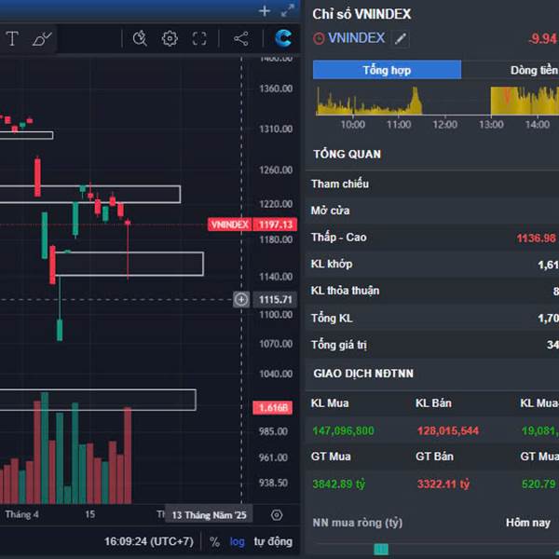This screenshot has width=559, height=559.
Task: Switch to the Tổng hợp tab
Action: [387, 70]
